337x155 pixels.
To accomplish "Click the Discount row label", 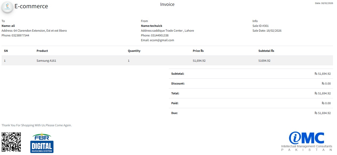I will (178, 83).
